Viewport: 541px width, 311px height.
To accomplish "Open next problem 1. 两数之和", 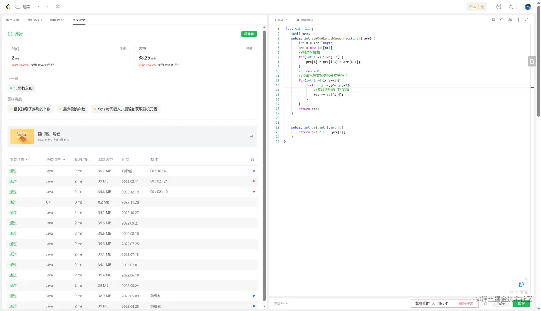I will pyautogui.click(x=21, y=88).
